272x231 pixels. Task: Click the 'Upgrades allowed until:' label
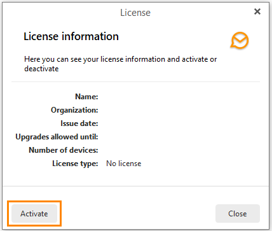pos(57,137)
